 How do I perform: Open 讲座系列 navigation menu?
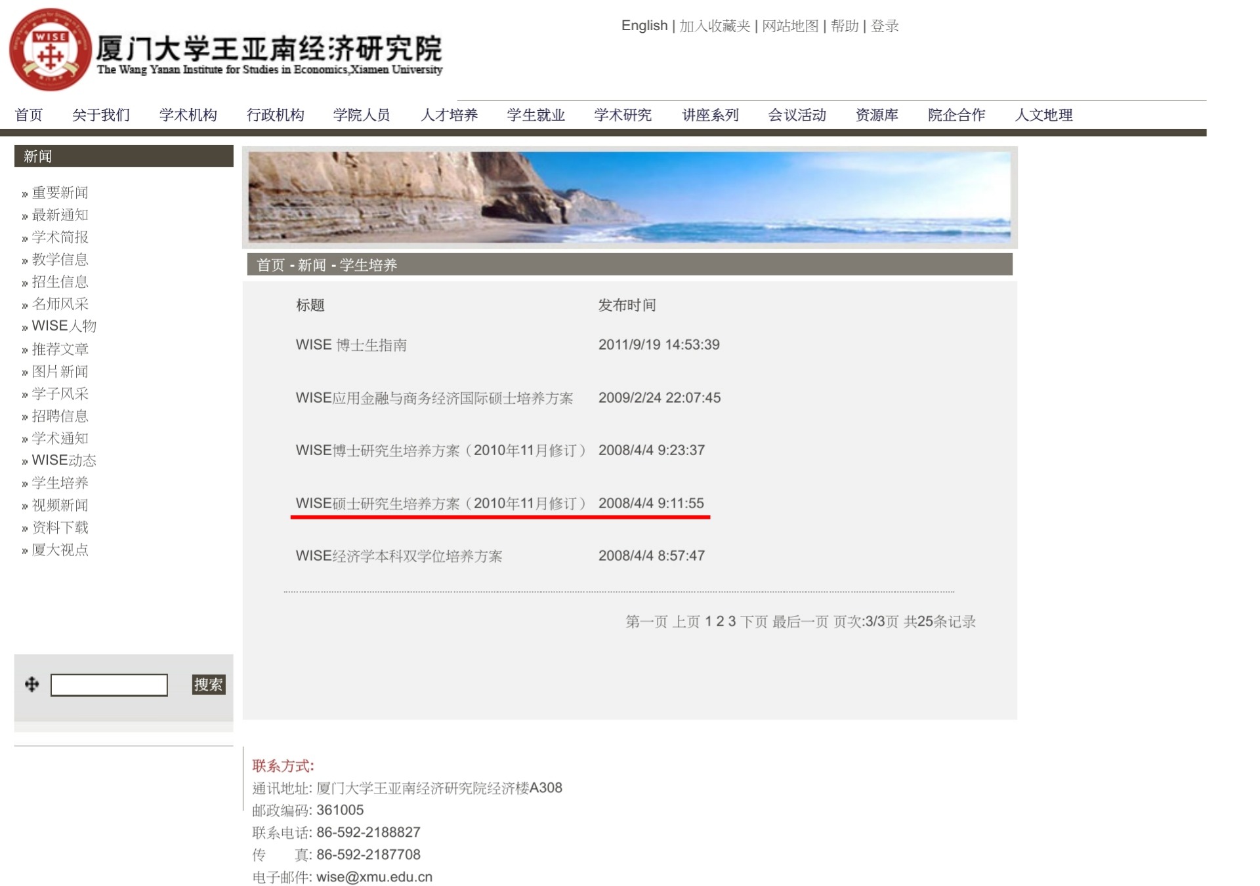pyautogui.click(x=711, y=115)
